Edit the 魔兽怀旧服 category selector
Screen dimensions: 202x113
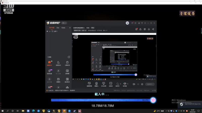point(80,30)
